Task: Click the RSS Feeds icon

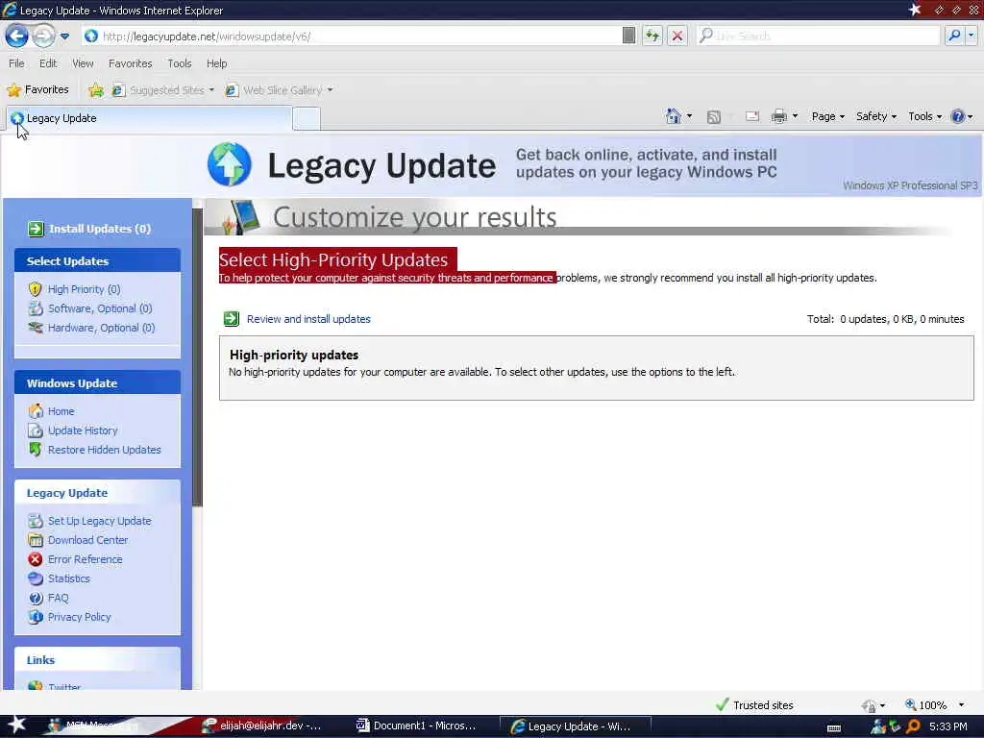Action: click(714, 116)
